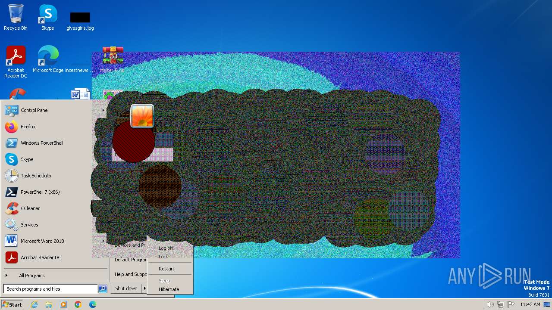Screen dimensions: 552x310
Task: Click the Start button
Action: tap(12, 304)
